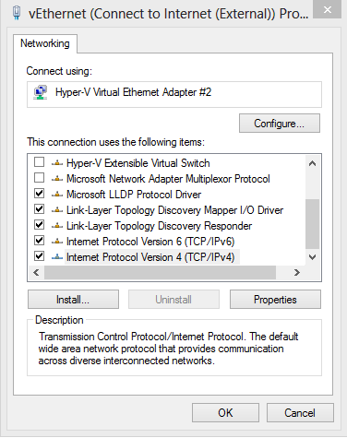This screenshot has height=438, width=347.
Task: Select 'Hyper-V Extensible Virtual Switch' list item
Action: click(138, 163)
